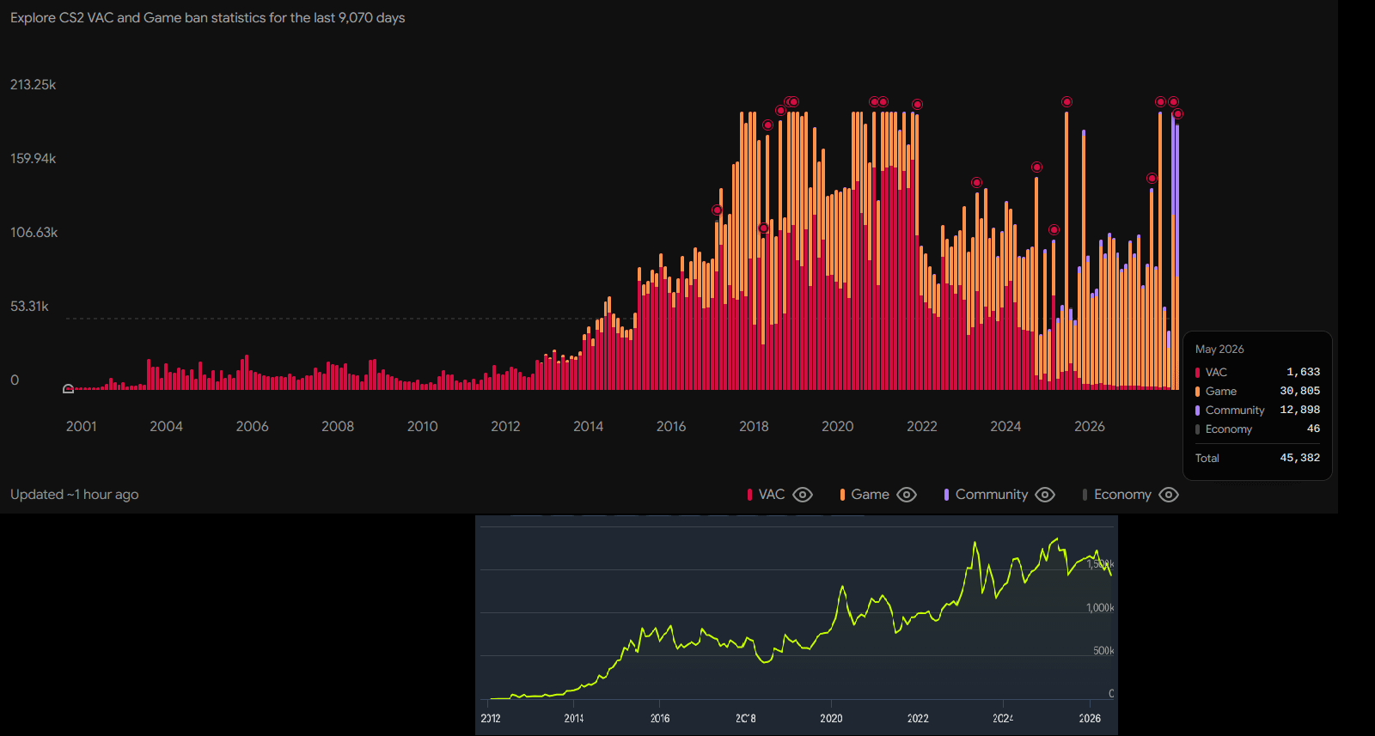Click the grey start marker above 2001
This screenshot has height=736, width=1375.
point(69,389)
